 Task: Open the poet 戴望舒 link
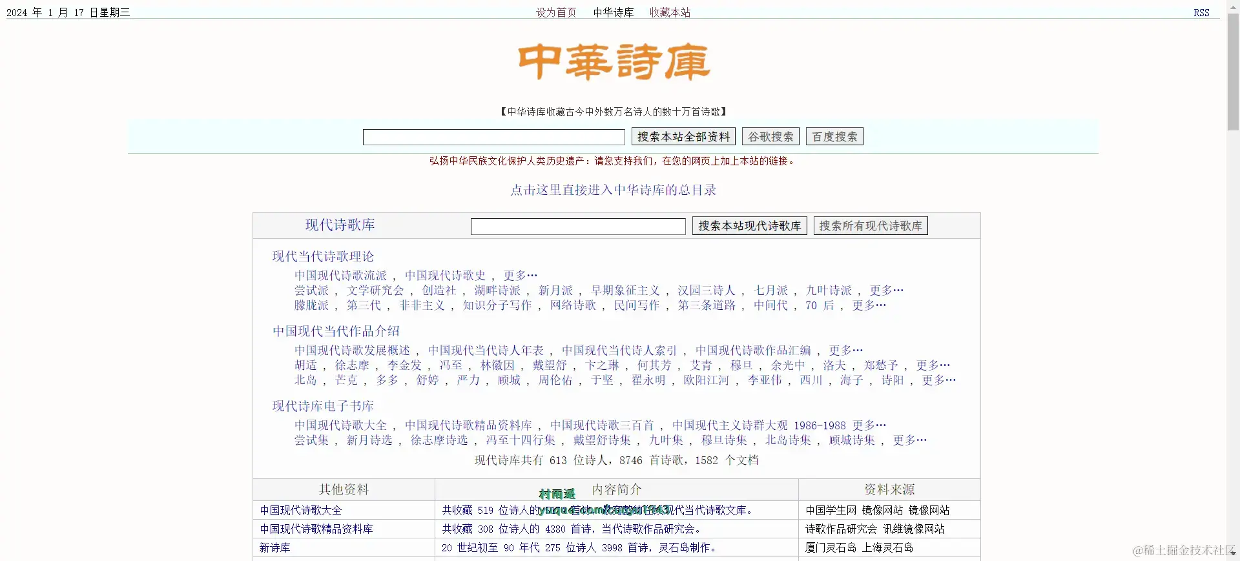point(550,365)
